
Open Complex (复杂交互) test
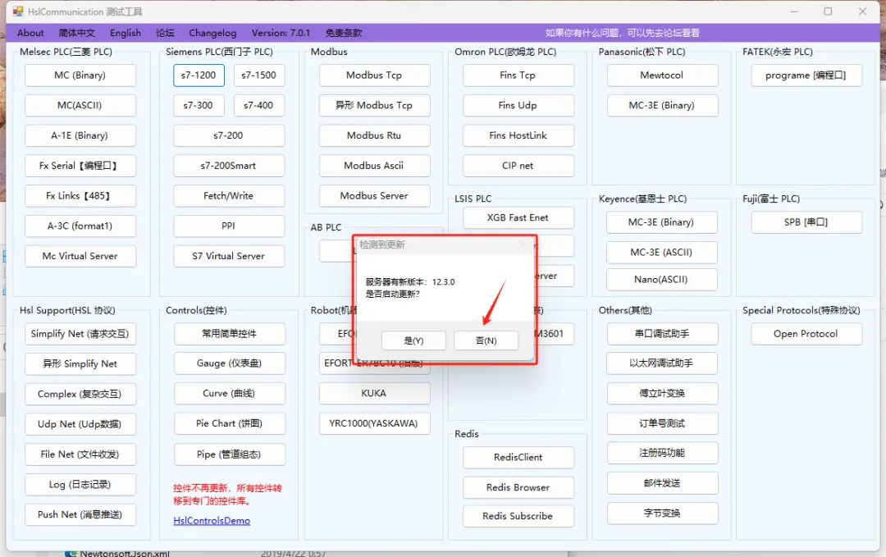[80, 394]
